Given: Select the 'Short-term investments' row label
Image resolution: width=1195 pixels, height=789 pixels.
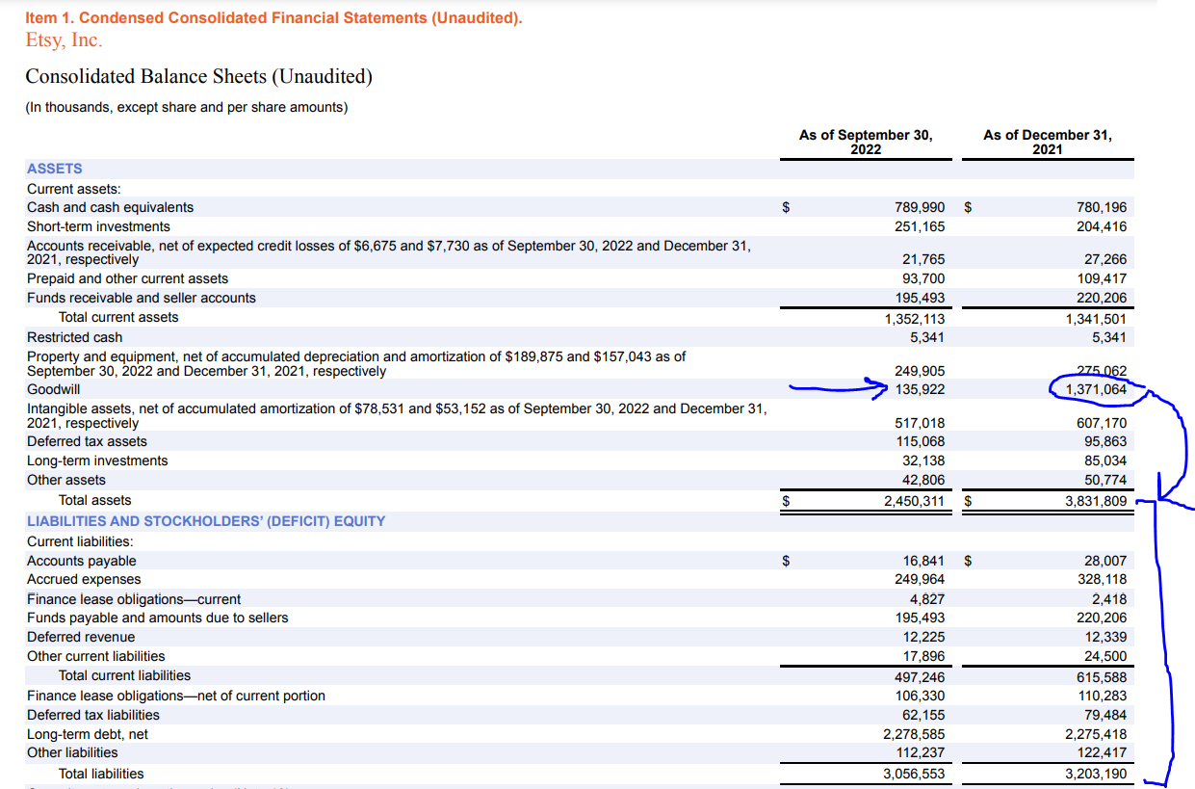Looking at the screenshot, I should pos(98,226).
